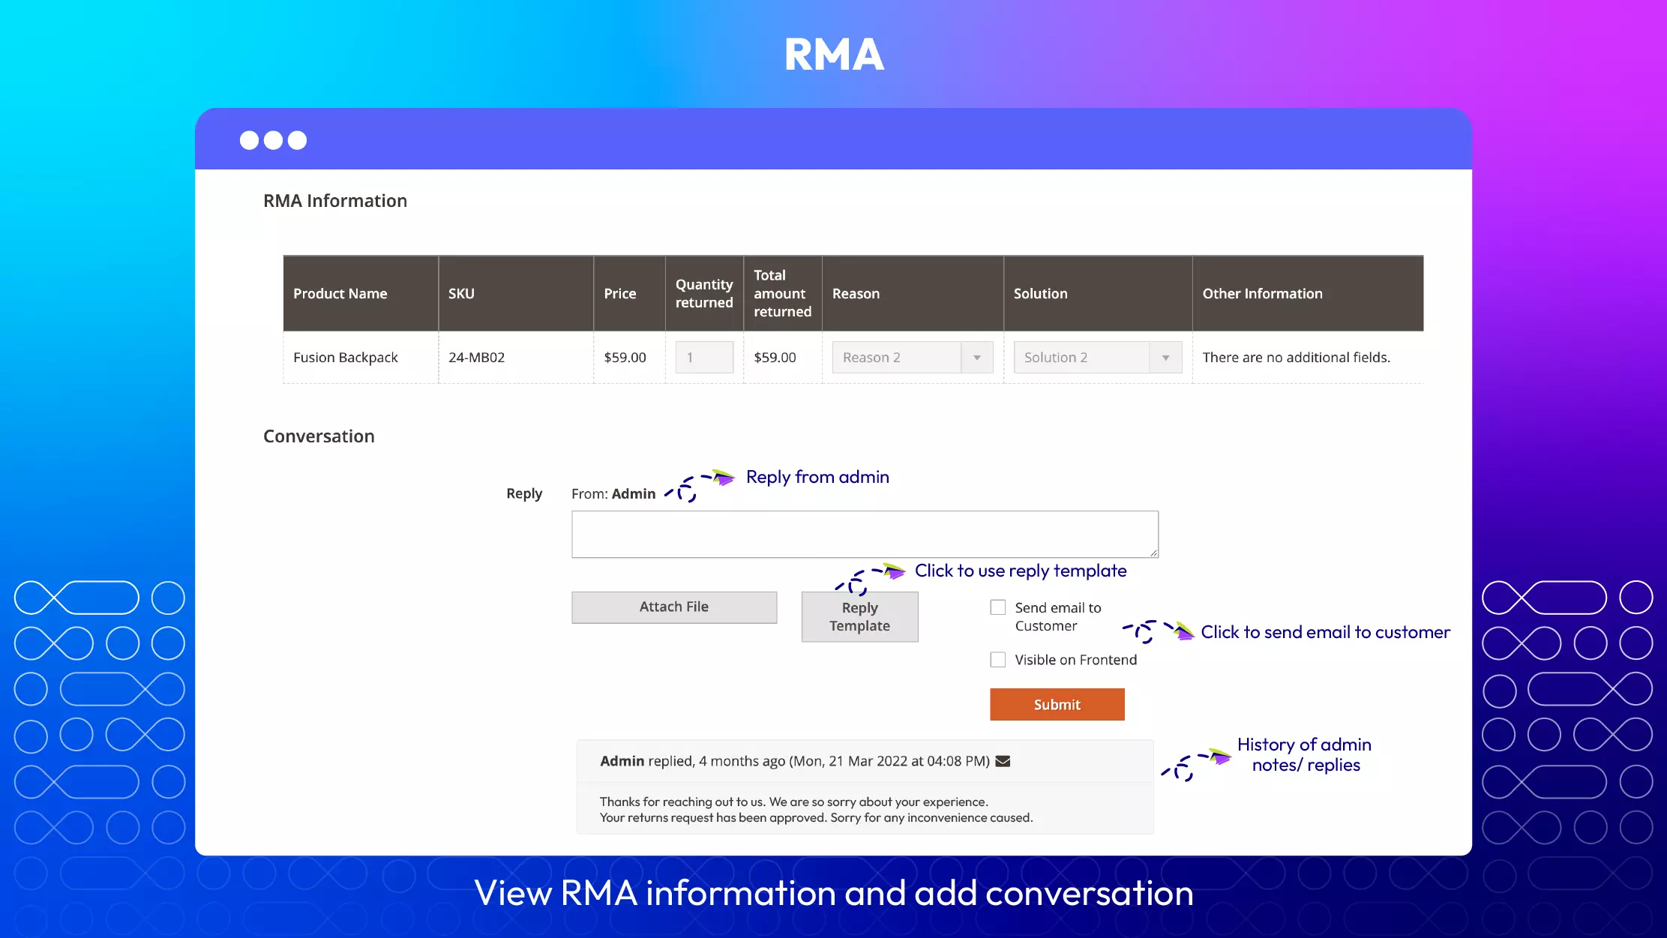Click the Quantity returned input field
The width and height of the screenshot is (1667, 938).
click(x=704, y=358)
